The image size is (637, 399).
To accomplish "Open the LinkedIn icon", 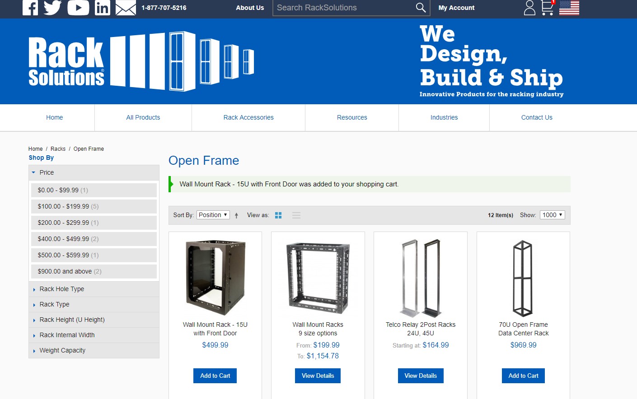I will coord(103,8).
